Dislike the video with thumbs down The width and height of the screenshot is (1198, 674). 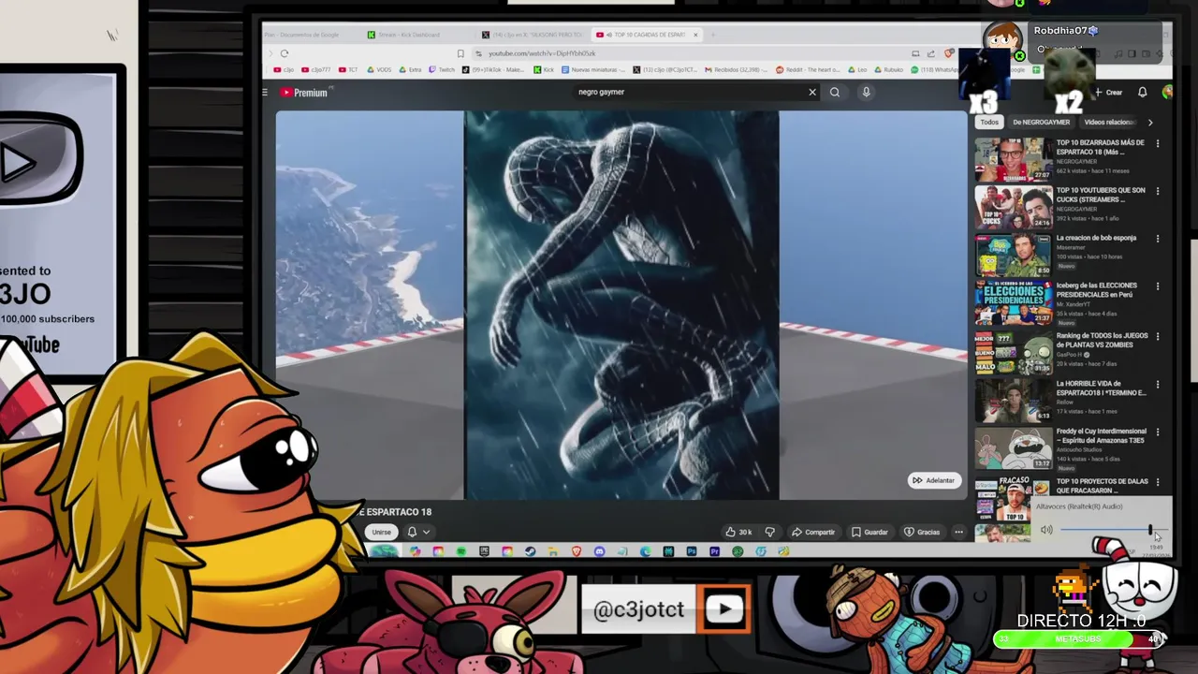(x=769, y=532)
